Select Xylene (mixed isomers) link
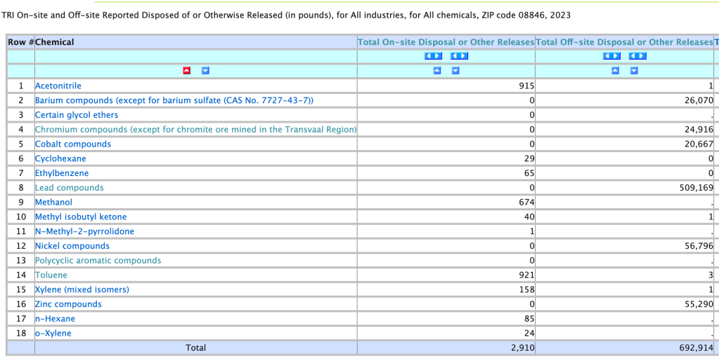719x359 pixels. [x=82, y=290]
